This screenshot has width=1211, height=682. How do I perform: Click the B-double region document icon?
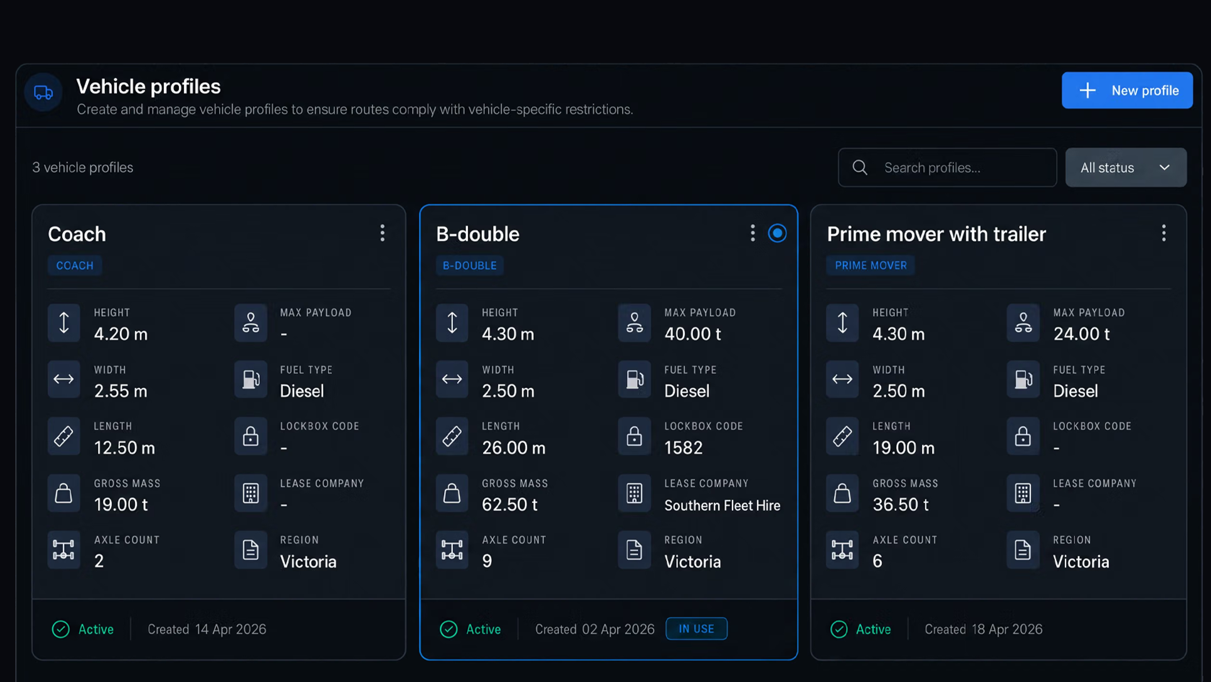[x=634, y=550]
